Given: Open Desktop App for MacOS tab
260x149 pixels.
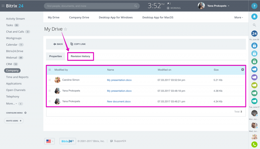Looking at the screenshot, I should coord(158,17).
